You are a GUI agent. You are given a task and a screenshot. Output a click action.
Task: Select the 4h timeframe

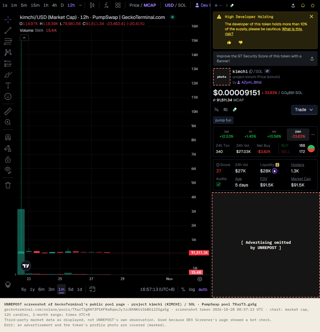(55, 5)
